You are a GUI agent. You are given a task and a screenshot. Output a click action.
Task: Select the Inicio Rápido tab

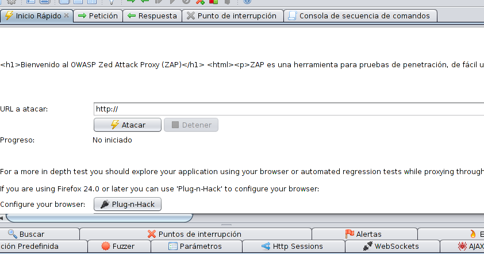coord(36,16)
